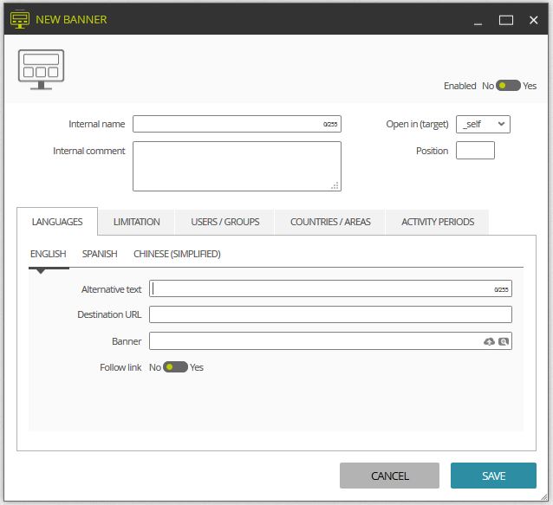The width and height of the screenshot is (553, 505).
Task: Switch to the Limitation tab
Action: [x=136, y=222]
